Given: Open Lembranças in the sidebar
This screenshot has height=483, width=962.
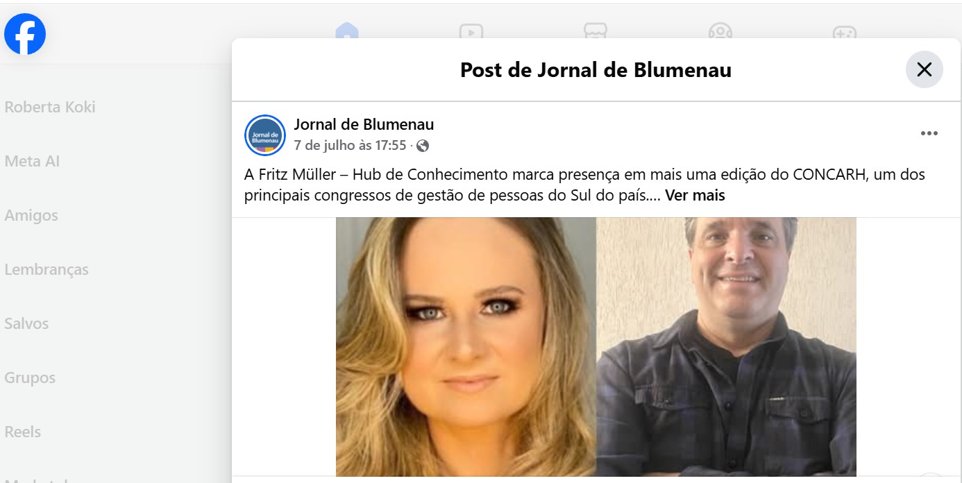Looking at the screenshot, I should (47, 269).
